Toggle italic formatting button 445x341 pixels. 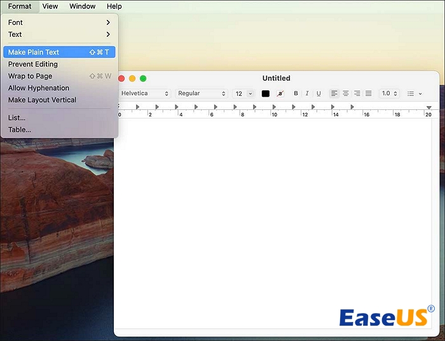(x=307, y=93)
